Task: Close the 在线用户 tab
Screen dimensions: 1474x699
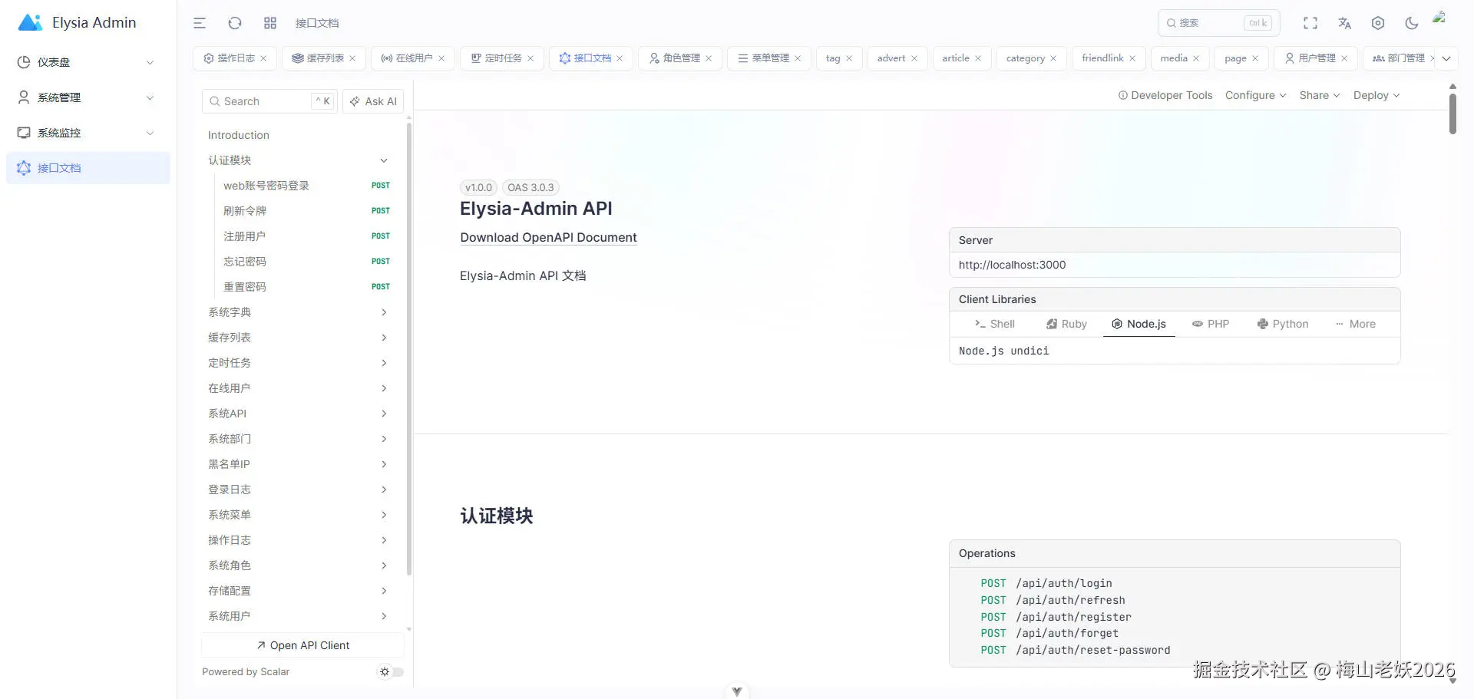Action: pos(441,58)
